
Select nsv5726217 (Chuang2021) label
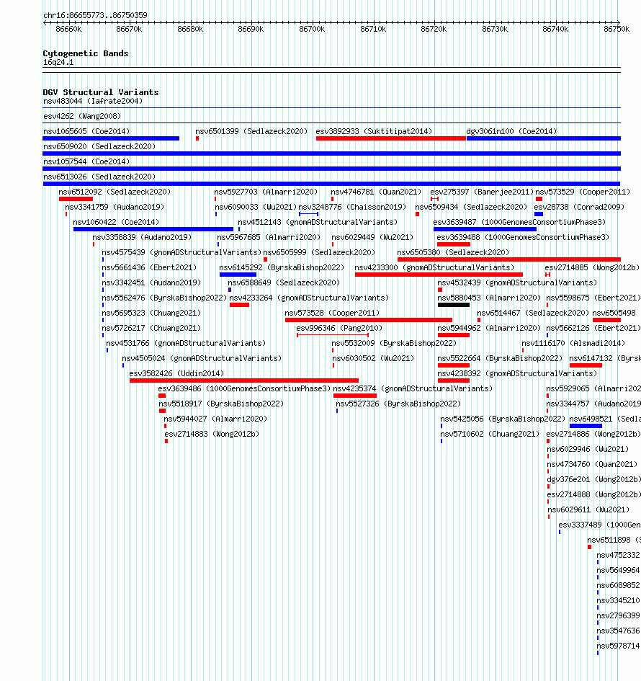[151, 329]
